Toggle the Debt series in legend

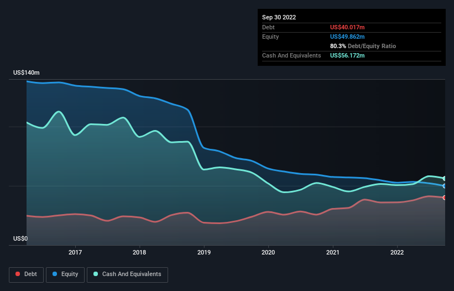(x=27, y=274)
